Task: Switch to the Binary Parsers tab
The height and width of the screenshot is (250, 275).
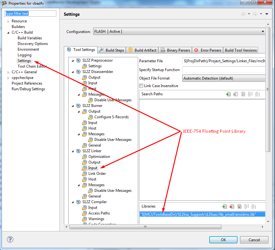Action: [175, 50]
